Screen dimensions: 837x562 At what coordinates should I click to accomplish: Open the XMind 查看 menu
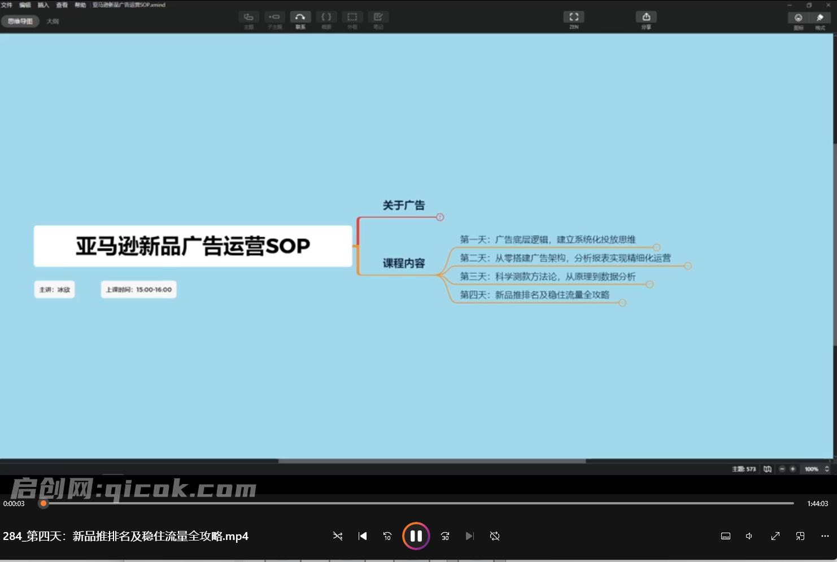[x=62, y=5]
